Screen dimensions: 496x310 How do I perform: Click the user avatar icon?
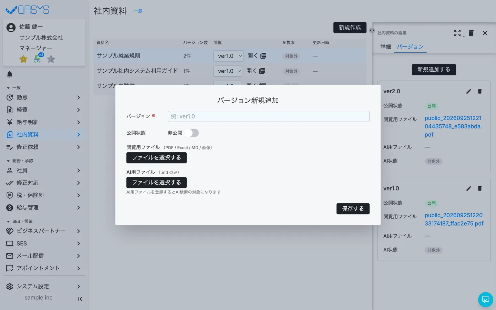tap(11, 28)
